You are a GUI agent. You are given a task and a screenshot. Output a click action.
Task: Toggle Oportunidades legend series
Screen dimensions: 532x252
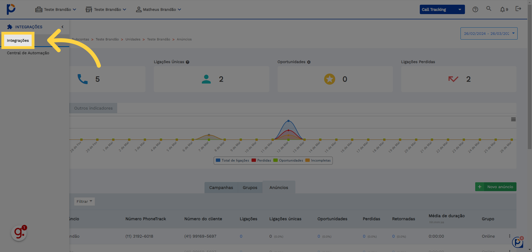288,160
